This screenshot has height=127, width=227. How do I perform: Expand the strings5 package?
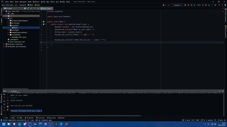click(x=8, y=30)
